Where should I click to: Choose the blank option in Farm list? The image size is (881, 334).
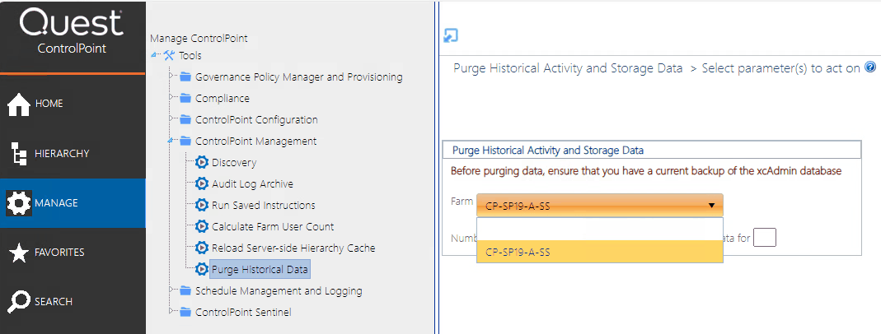pyautogui.click(x=599, y=229)
